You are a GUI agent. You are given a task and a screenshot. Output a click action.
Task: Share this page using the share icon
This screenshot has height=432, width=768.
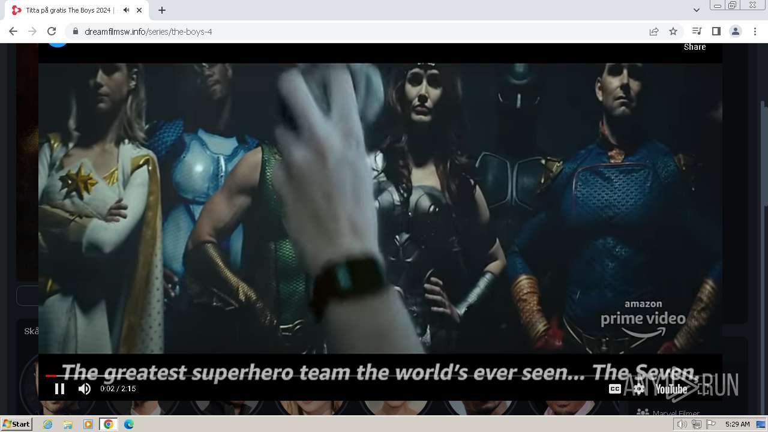pos(654,31)
